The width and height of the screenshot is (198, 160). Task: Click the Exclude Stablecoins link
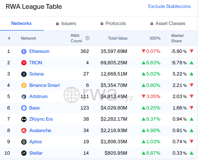169,6
